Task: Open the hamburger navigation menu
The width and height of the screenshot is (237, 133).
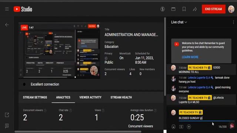Action: click(7, 9)
